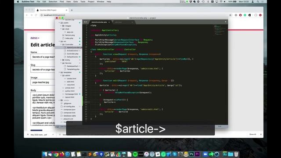The image size is (281, 158).
Task: Open edit.html in the sidebar
Action: [70, 82]
